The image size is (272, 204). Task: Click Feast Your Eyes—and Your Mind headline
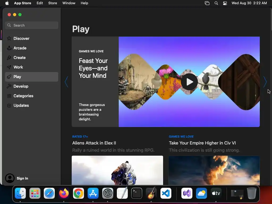[93, 68]
